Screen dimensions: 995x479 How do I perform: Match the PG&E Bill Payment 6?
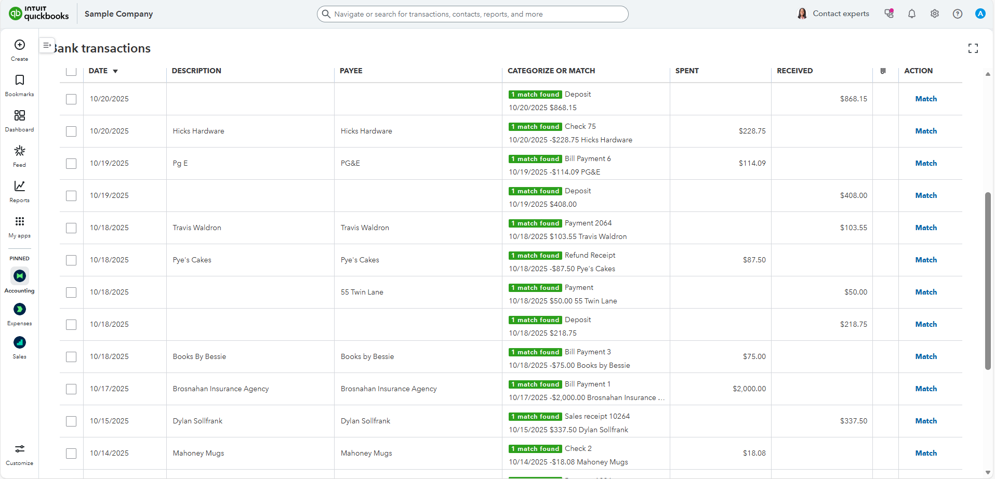pos(925,163)
